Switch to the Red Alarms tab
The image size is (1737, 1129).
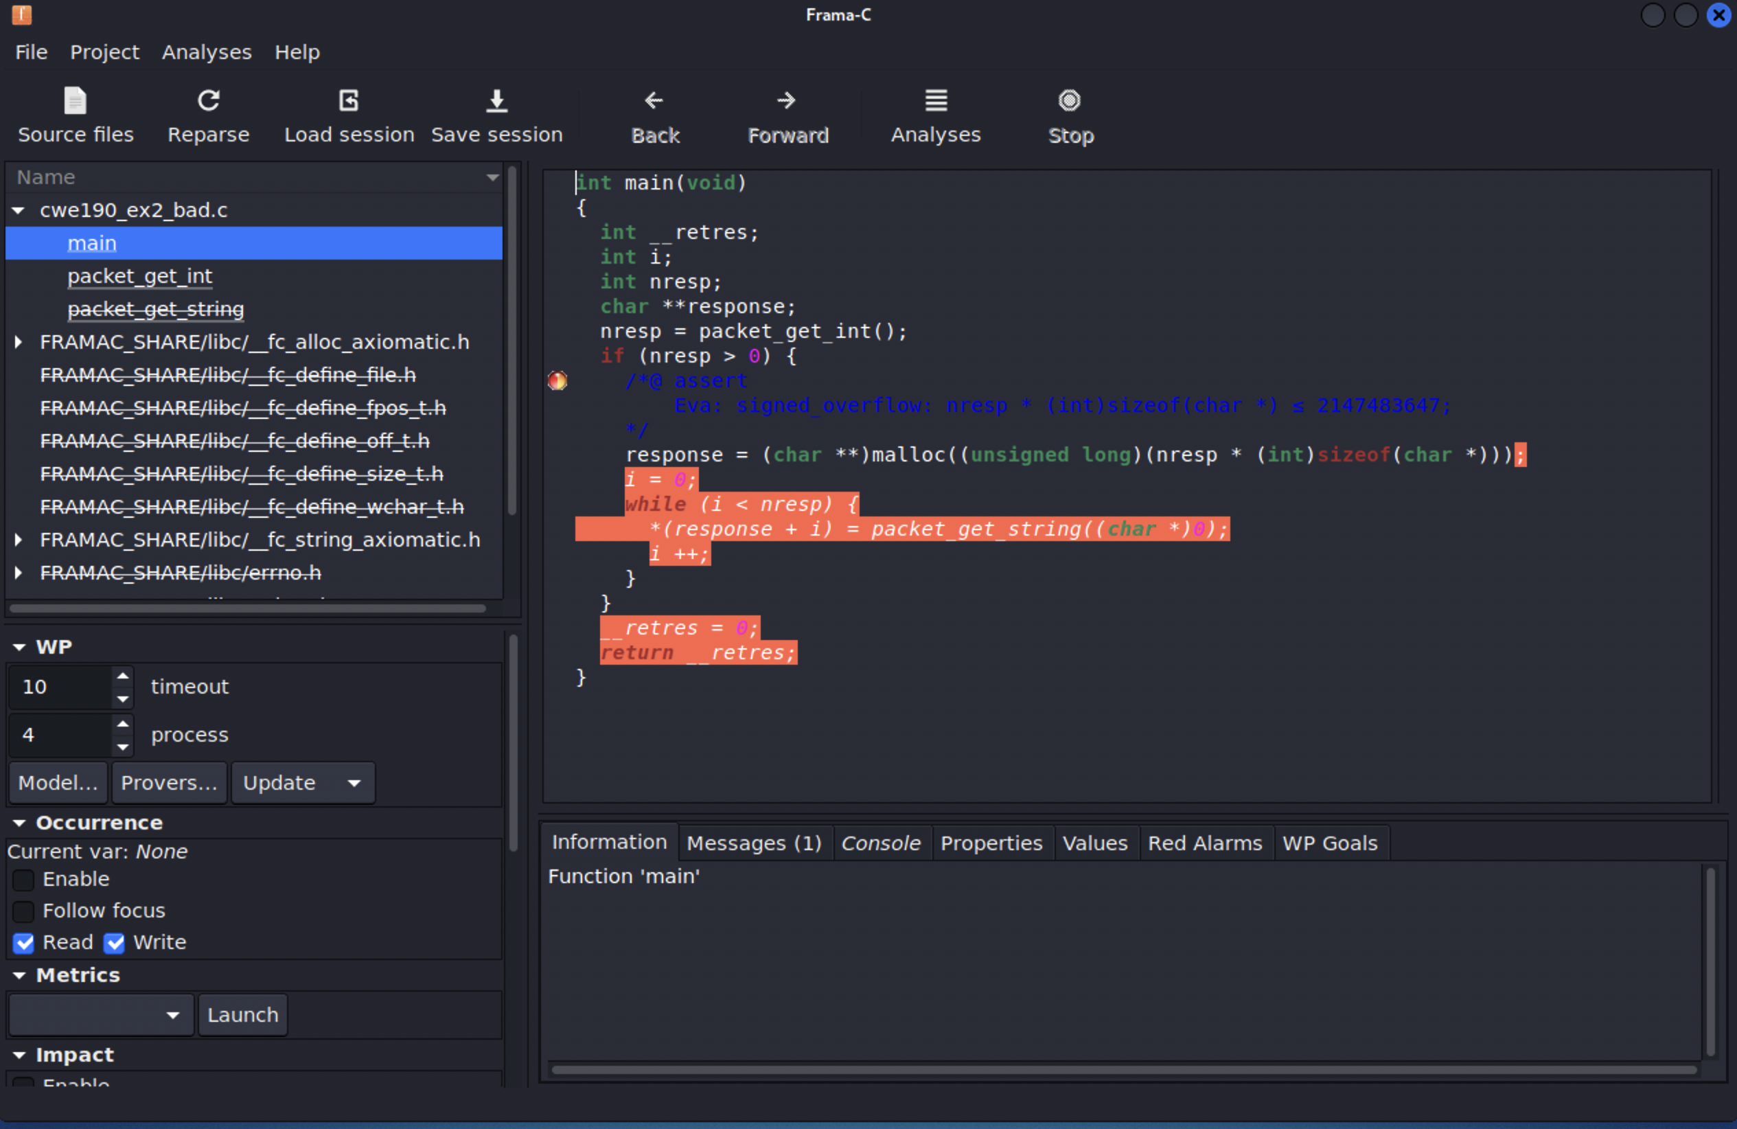1205,843
